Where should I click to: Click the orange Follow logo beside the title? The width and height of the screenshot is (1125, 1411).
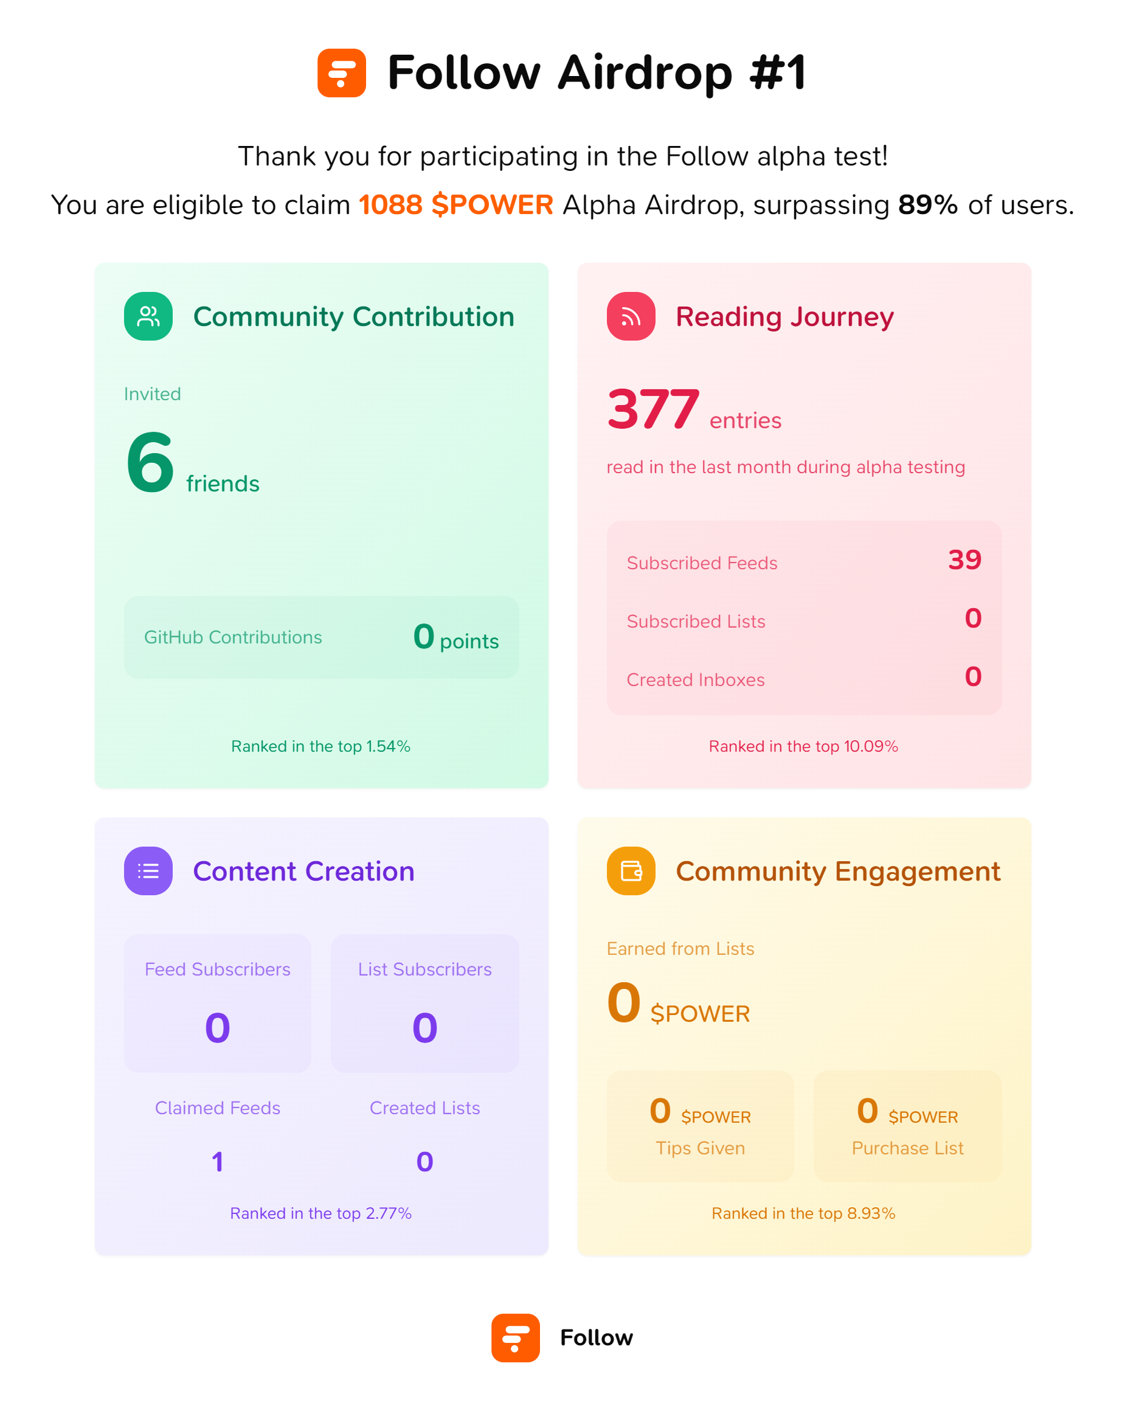(x=341, y=72)
